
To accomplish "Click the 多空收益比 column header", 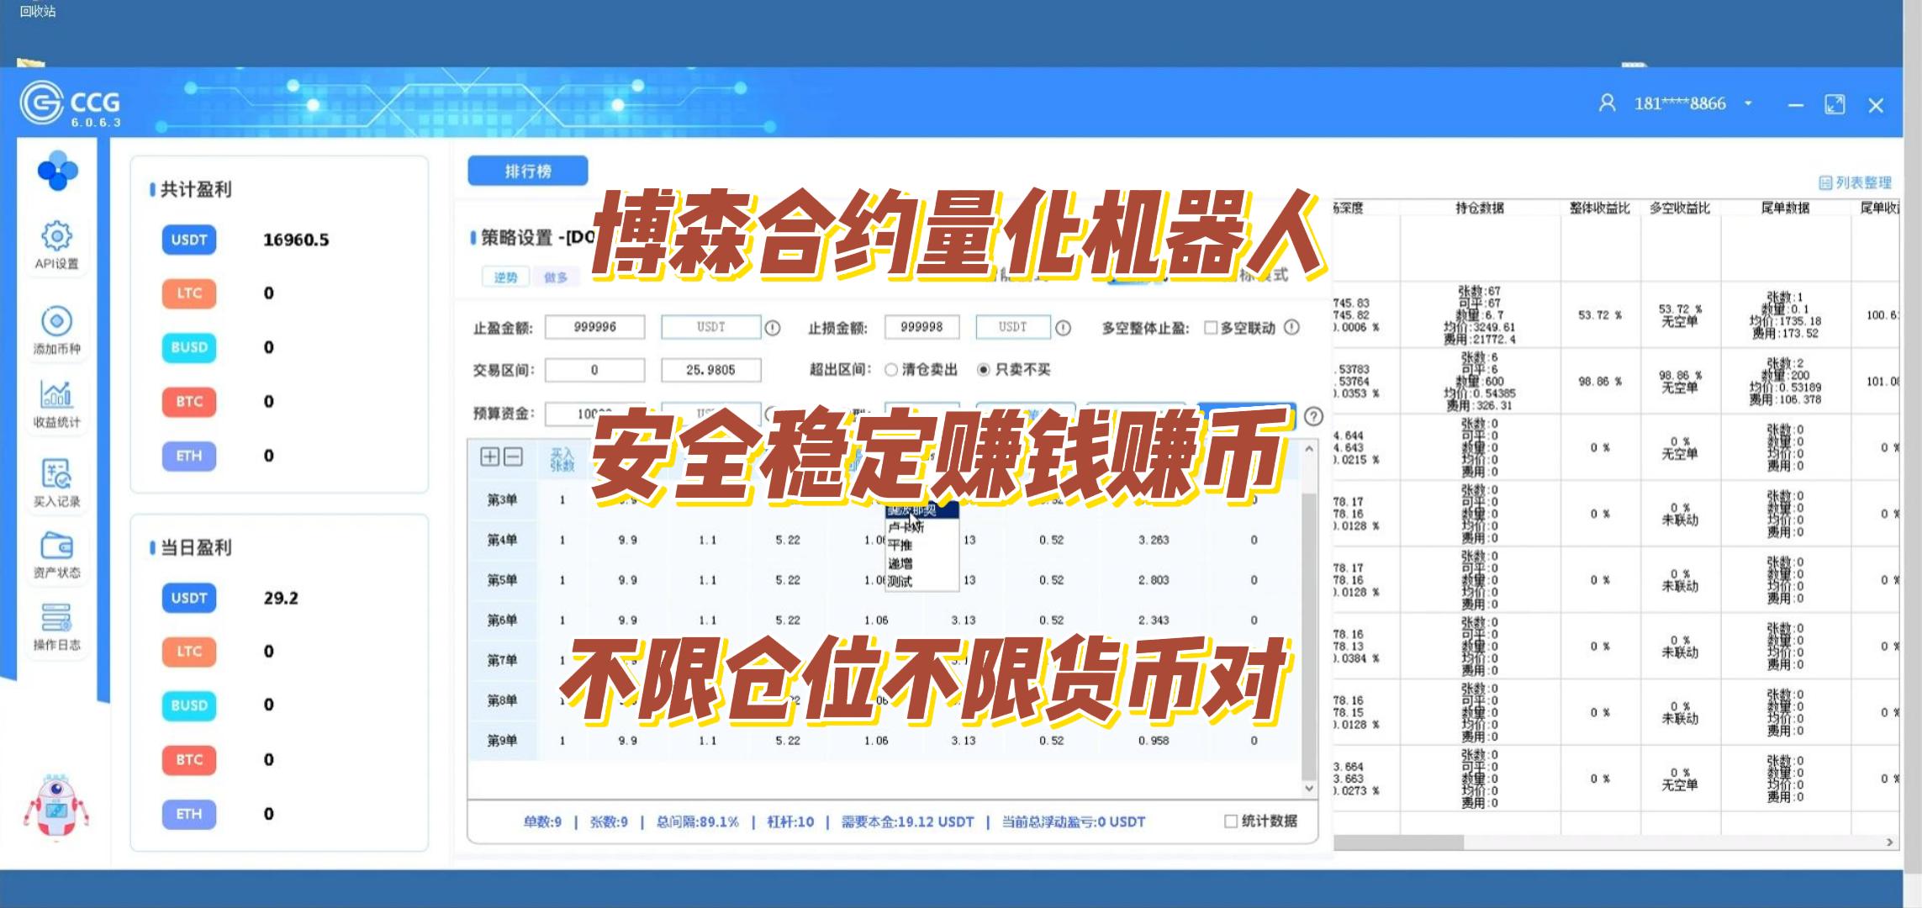I will pyautogui.click(x=1680, y=208).
